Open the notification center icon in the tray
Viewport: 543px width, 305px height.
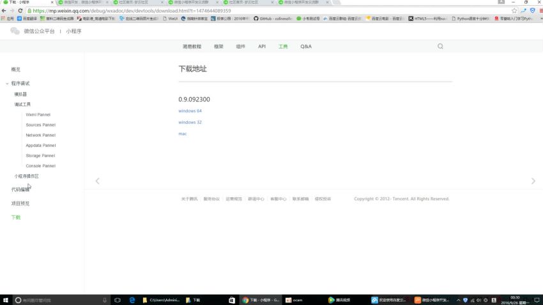[x=537, y=300]
